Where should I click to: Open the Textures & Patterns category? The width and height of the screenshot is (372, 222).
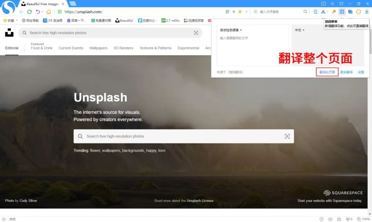(x=155, y=48)
